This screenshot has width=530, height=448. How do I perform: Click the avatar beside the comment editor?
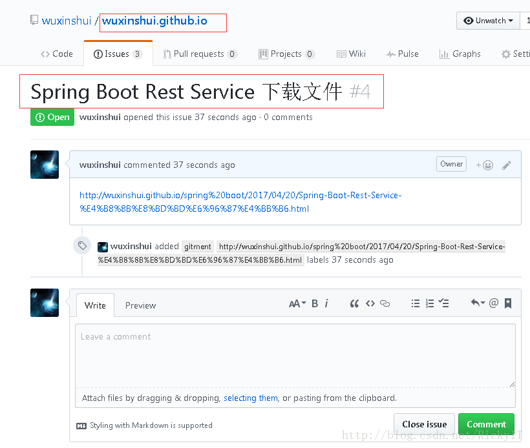coord(45,303)
